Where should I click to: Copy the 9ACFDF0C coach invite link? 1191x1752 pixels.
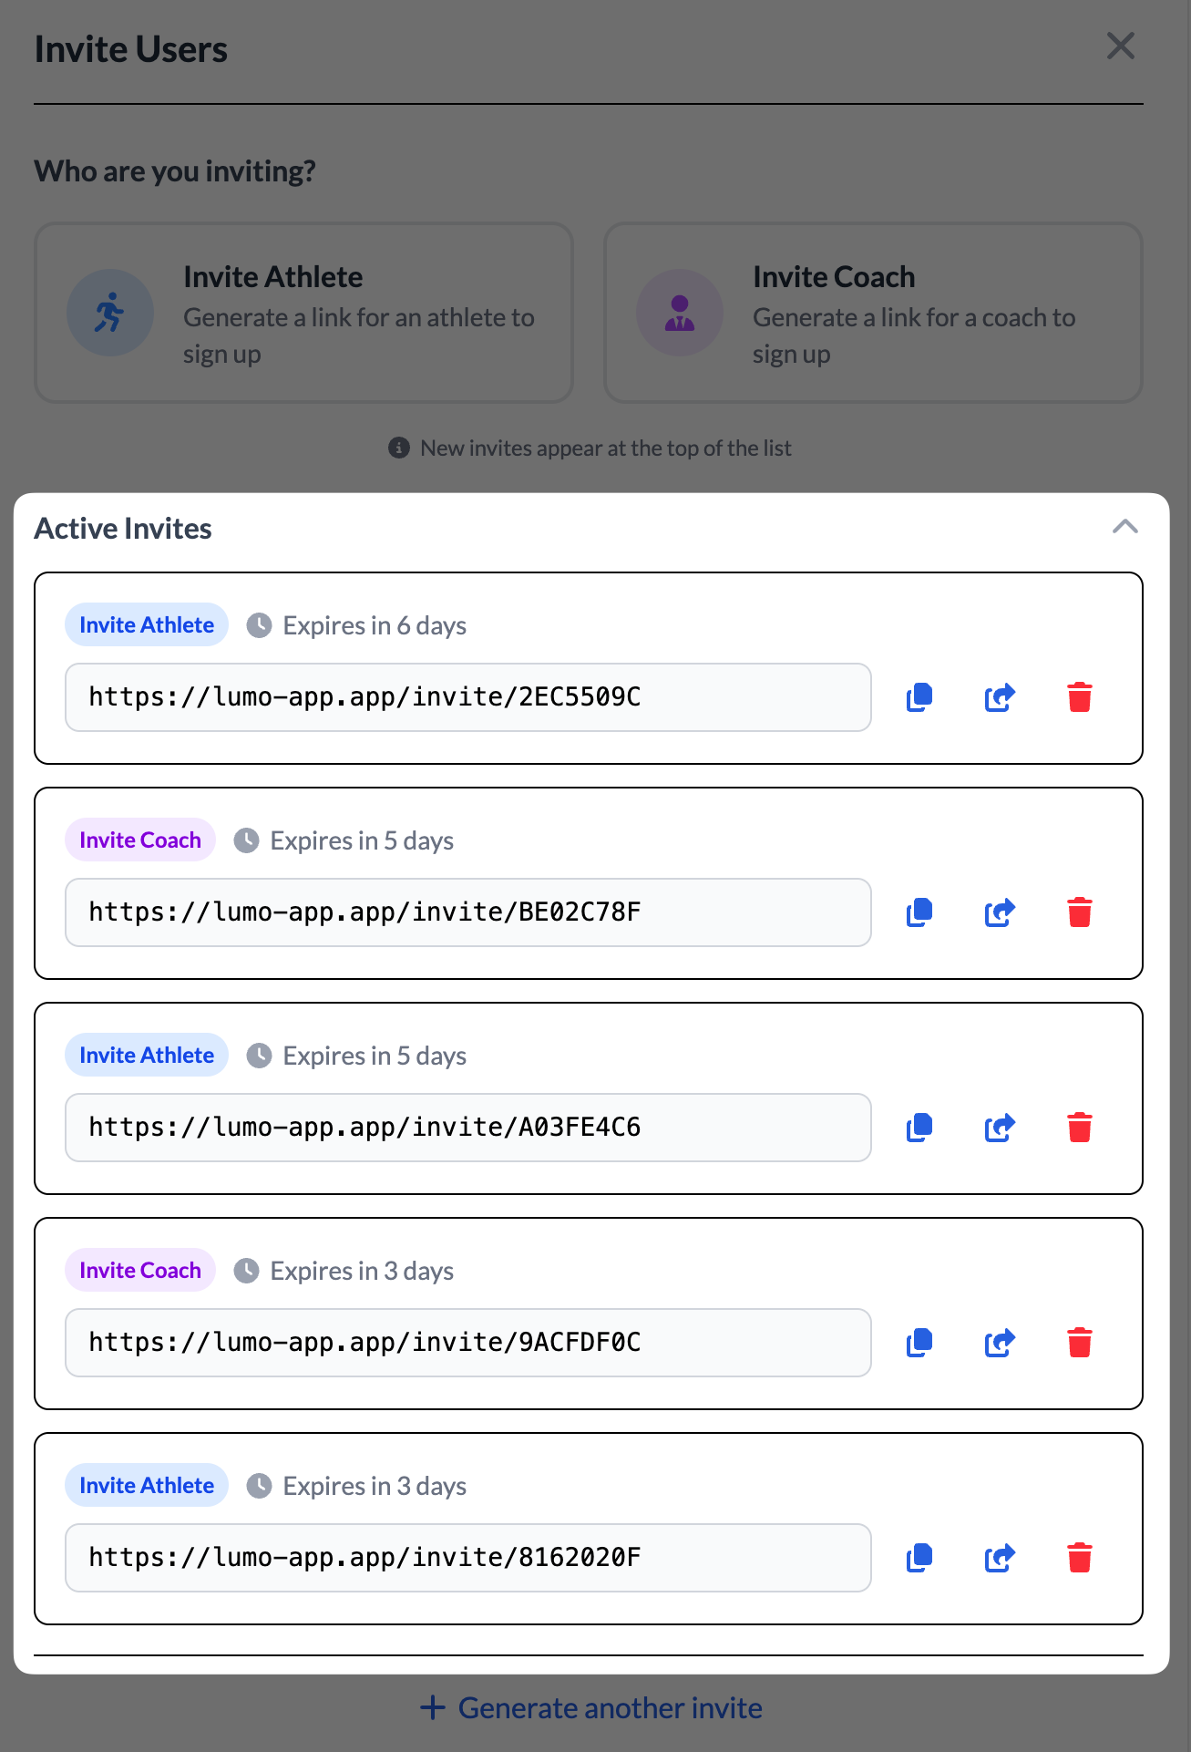919,1342
